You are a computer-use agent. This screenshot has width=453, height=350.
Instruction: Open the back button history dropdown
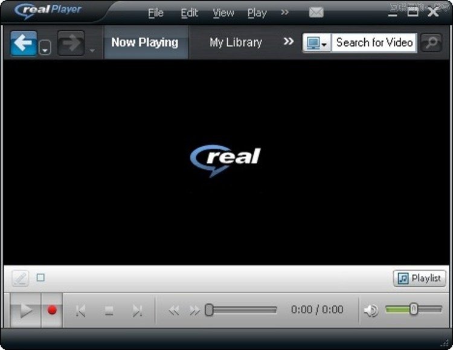[45, 49]
